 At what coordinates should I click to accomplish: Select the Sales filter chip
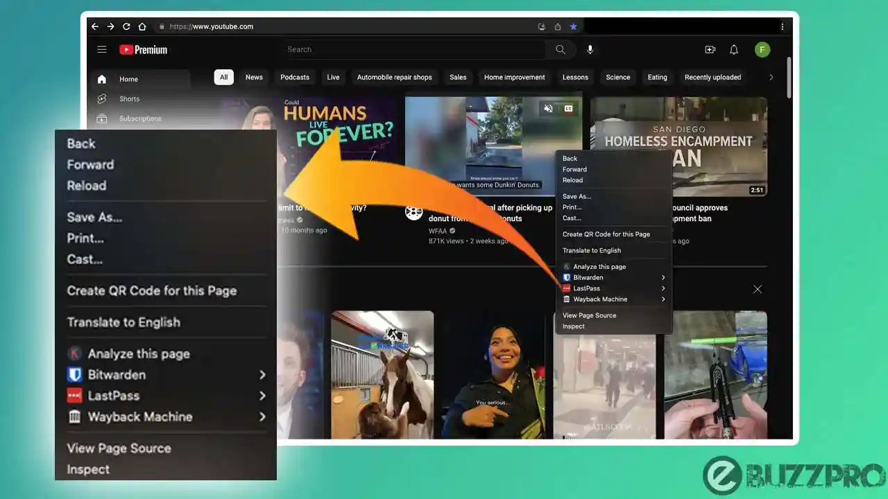coord(458,77)
